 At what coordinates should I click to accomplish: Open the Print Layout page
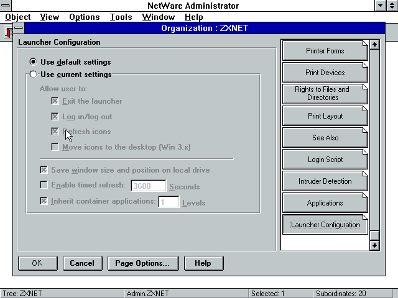coord(325,116)
